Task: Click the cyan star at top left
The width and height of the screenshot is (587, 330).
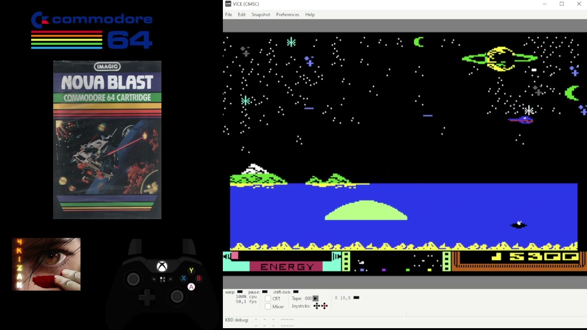Action: coord(291,43)
